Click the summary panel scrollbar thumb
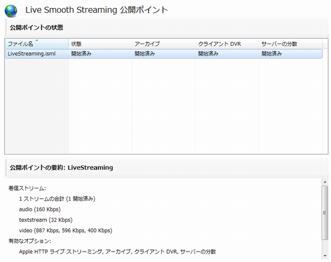Image resolution: width=331 pixels, height=262 pixels. [x=325, y=213]
